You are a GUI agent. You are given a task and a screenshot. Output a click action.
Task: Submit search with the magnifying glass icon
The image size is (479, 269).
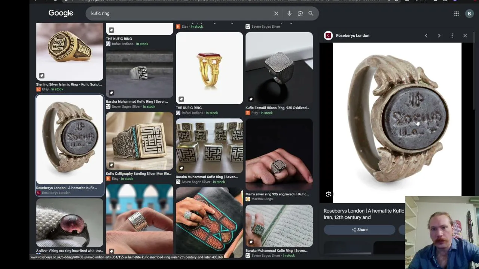[311, 13]
